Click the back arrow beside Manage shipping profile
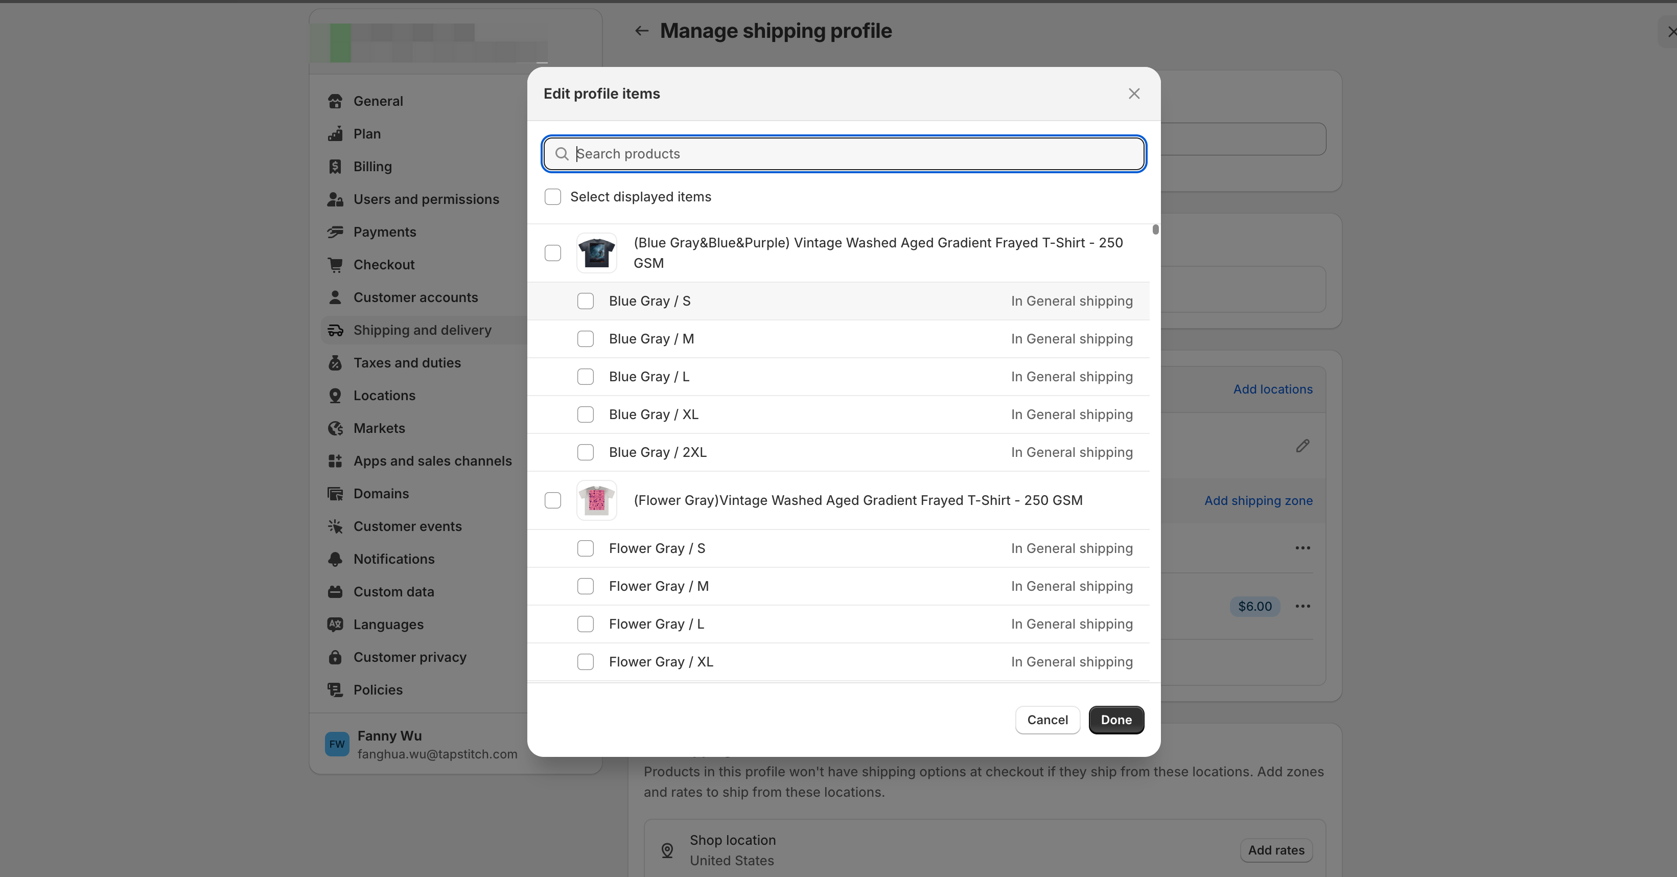 (x=642, y=31)
